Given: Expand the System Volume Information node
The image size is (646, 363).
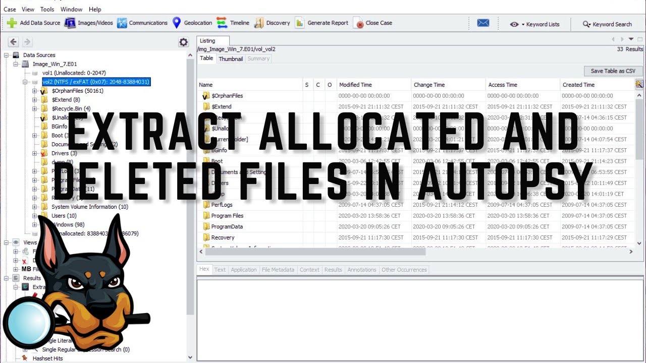Looking at the screenshot, I should pyautogui.click(x=35, y=207).
